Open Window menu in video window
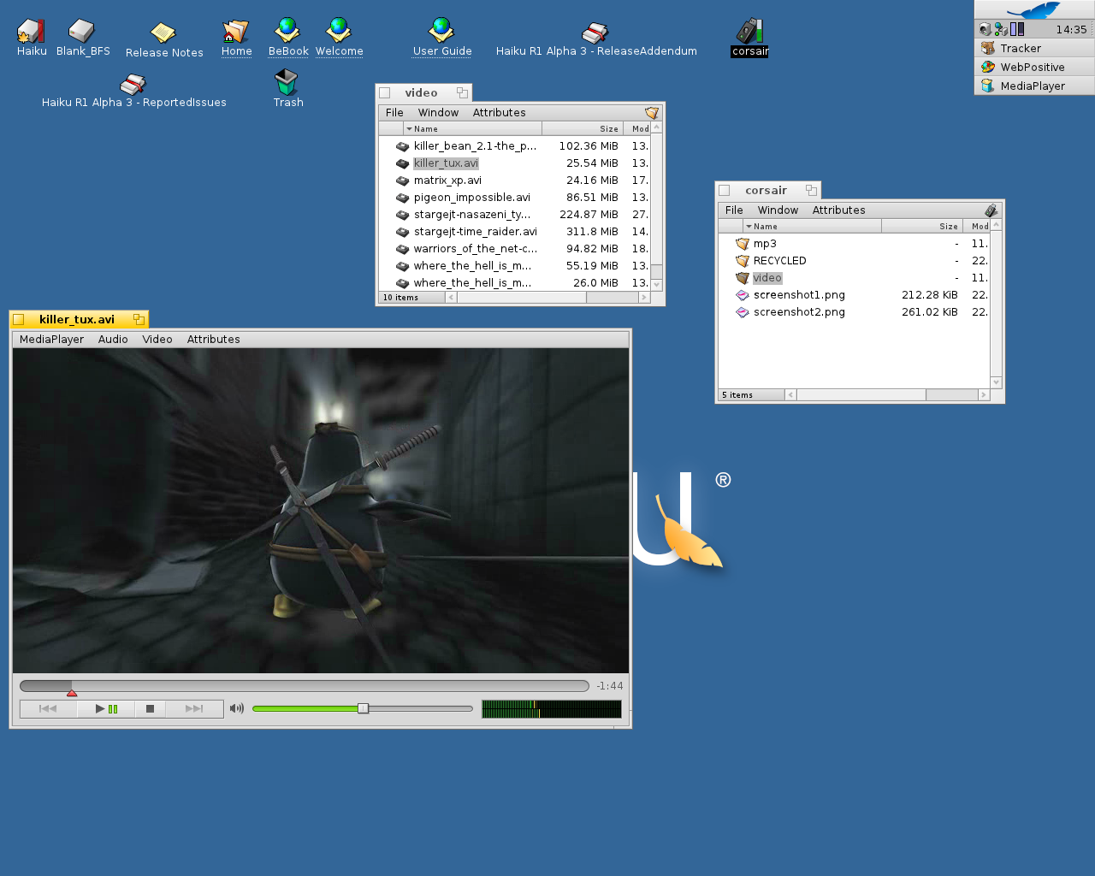 tap(438, 112)
